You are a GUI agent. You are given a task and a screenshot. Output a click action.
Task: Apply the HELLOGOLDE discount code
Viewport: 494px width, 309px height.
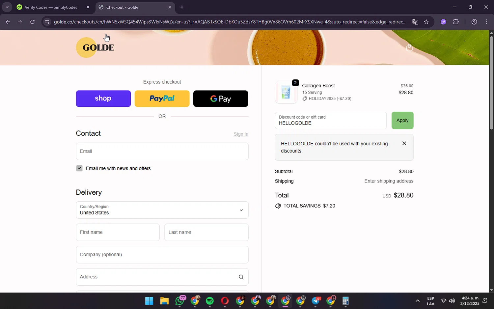(402, 120)
